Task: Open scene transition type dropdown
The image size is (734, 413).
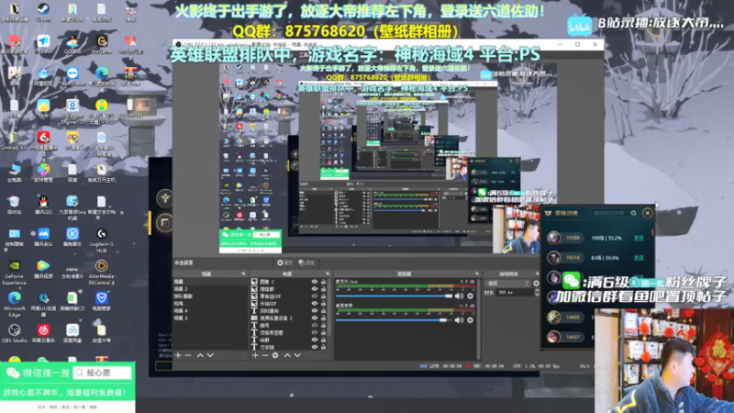Action: (508, 283)
